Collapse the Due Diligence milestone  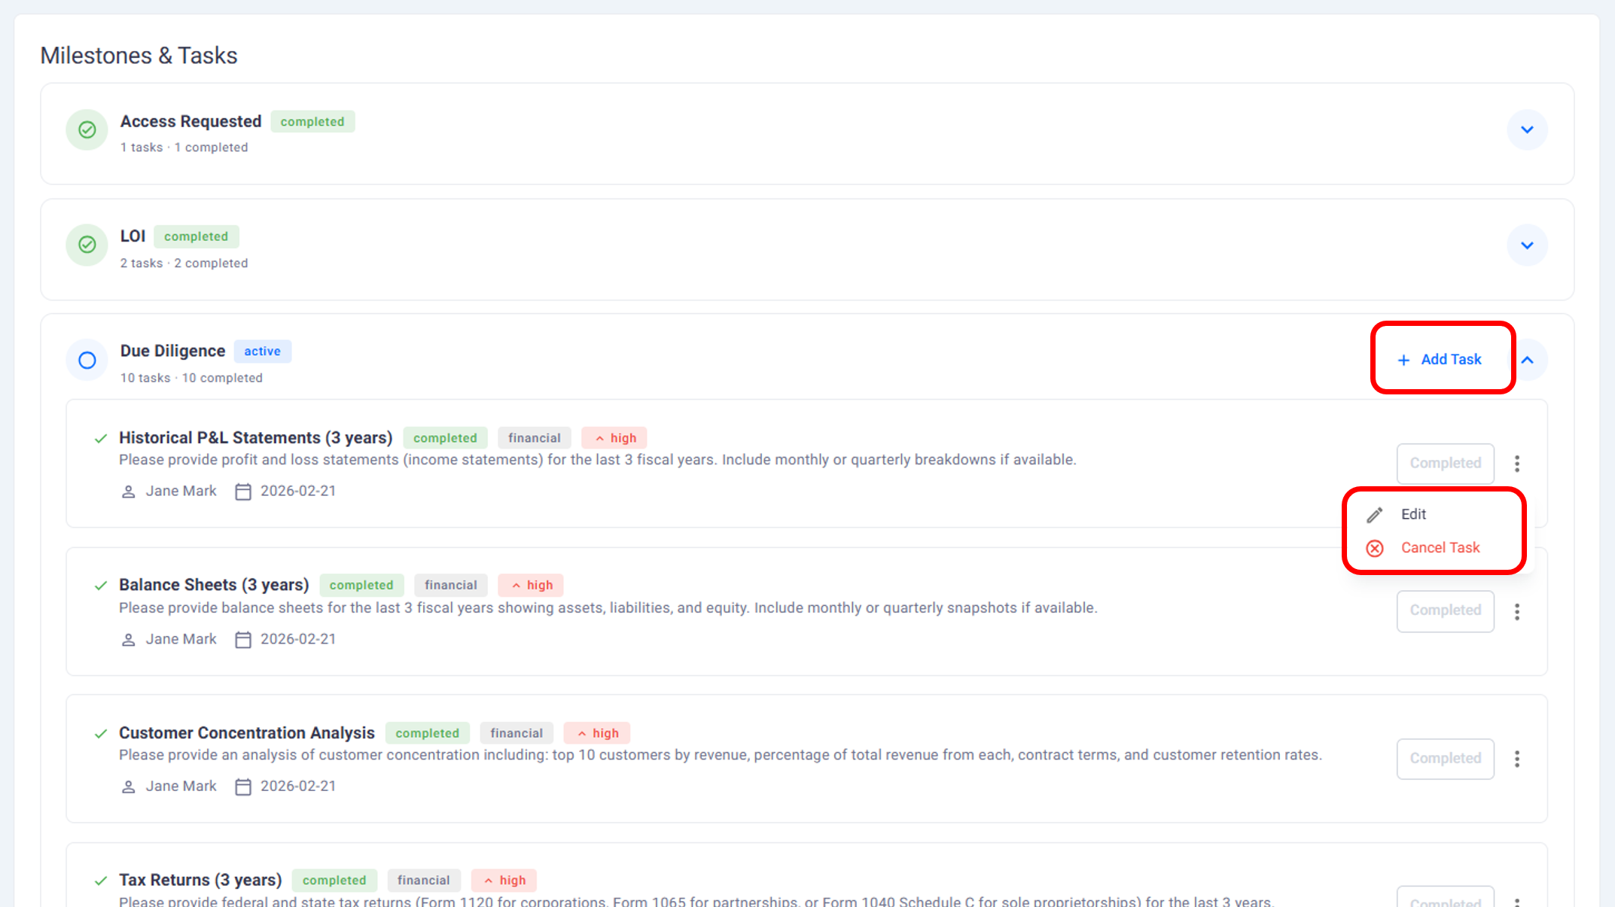tap(1527, 361)
